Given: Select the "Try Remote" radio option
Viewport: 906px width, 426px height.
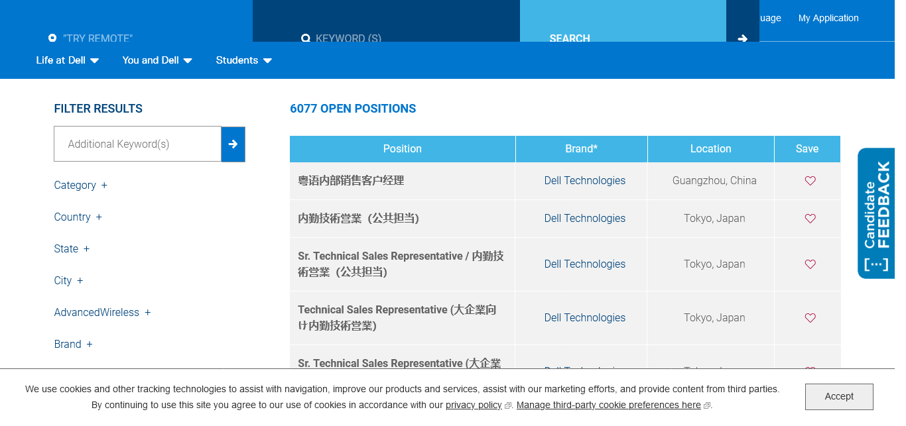Looking at the screenshot, I should [x=52, y=38].
